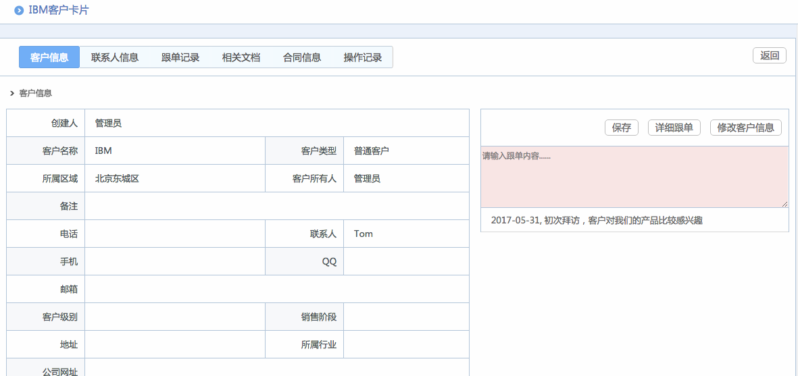View the 合同信息 tab
This screenshot has height=376, width=798.
(302, 57)
